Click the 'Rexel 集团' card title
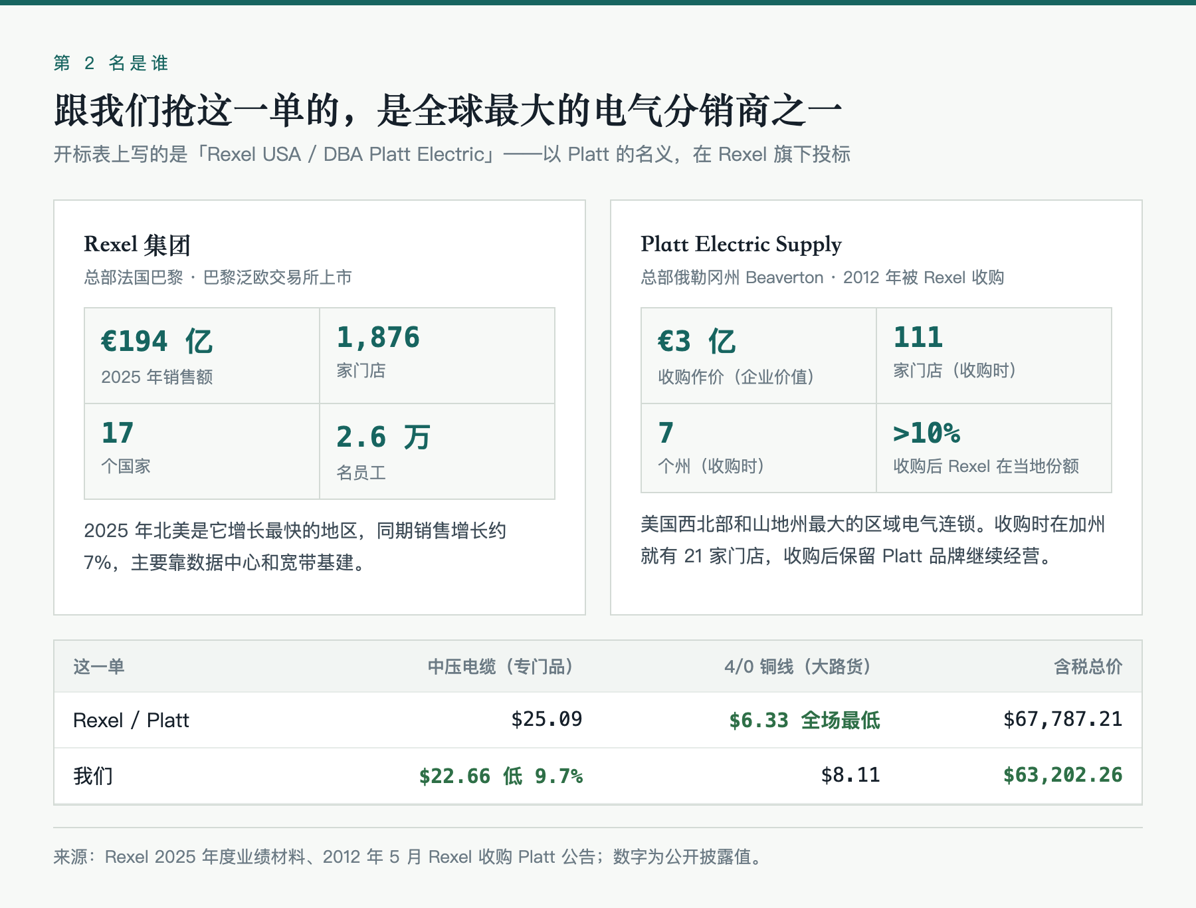The width and height of the screenshot is (1196, 908). (x=137, y=245)
